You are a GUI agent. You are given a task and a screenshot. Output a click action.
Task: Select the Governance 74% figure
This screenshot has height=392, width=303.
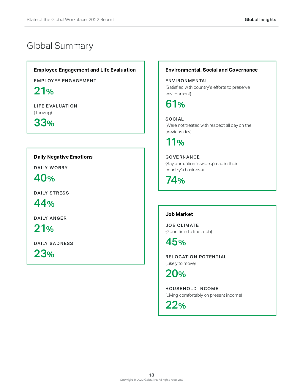point(175,180)
